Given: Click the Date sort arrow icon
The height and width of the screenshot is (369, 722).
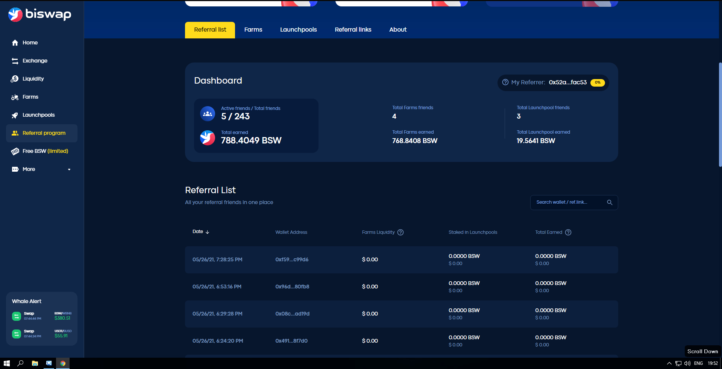Looking at the screenshot, I should point(207,232).
